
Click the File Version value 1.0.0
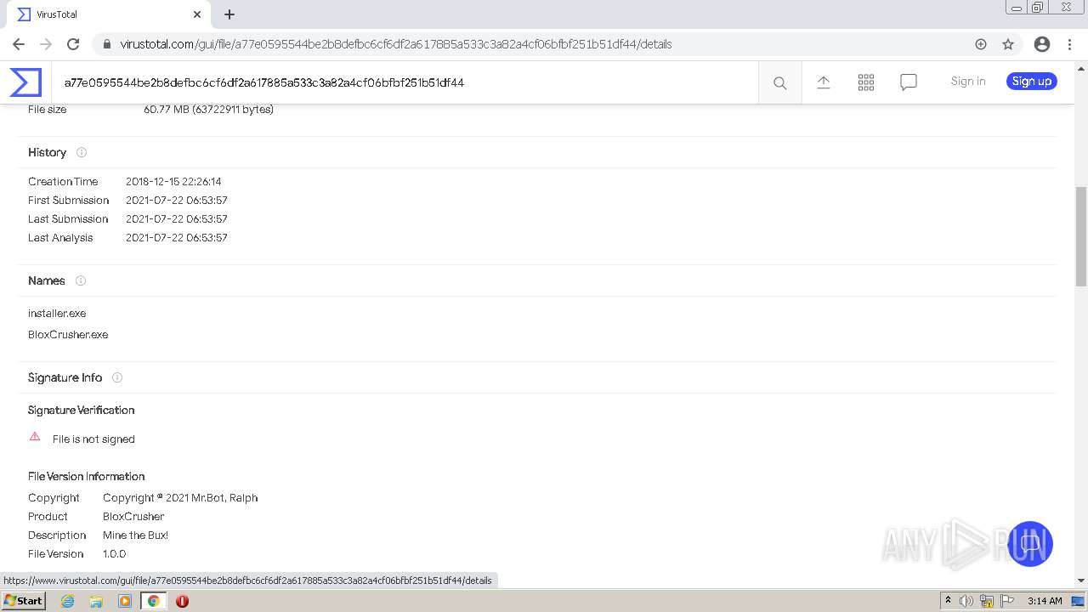(114, 554)
